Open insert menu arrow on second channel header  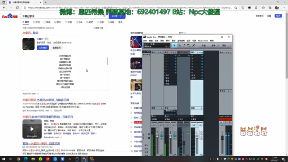tap(171, 53)
